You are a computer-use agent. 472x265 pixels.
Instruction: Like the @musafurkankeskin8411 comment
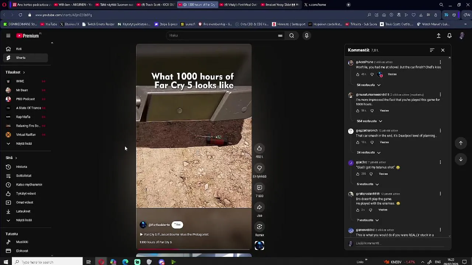pyautogui.click(x=358, y=111)
